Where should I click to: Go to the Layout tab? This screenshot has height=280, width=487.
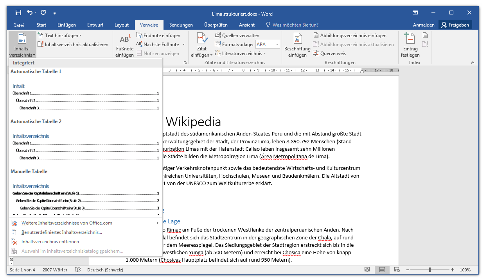pyautogui.click(x=122, y=25)
